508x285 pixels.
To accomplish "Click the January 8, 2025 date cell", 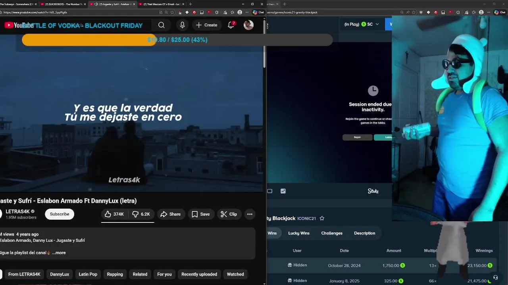I will pyautogui.click(x=344, y=281).
